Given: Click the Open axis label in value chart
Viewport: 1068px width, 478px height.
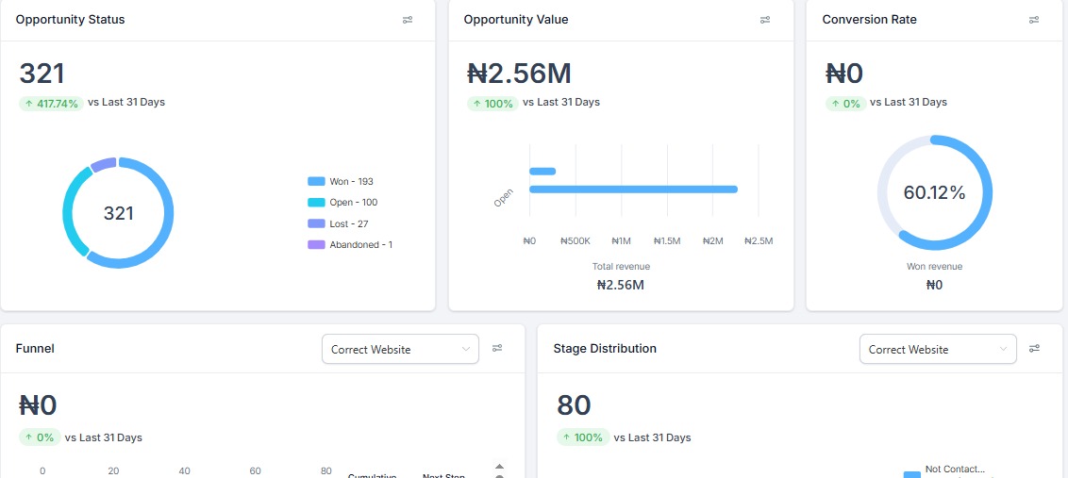Looking at the screenshot, I should point(504,198).
